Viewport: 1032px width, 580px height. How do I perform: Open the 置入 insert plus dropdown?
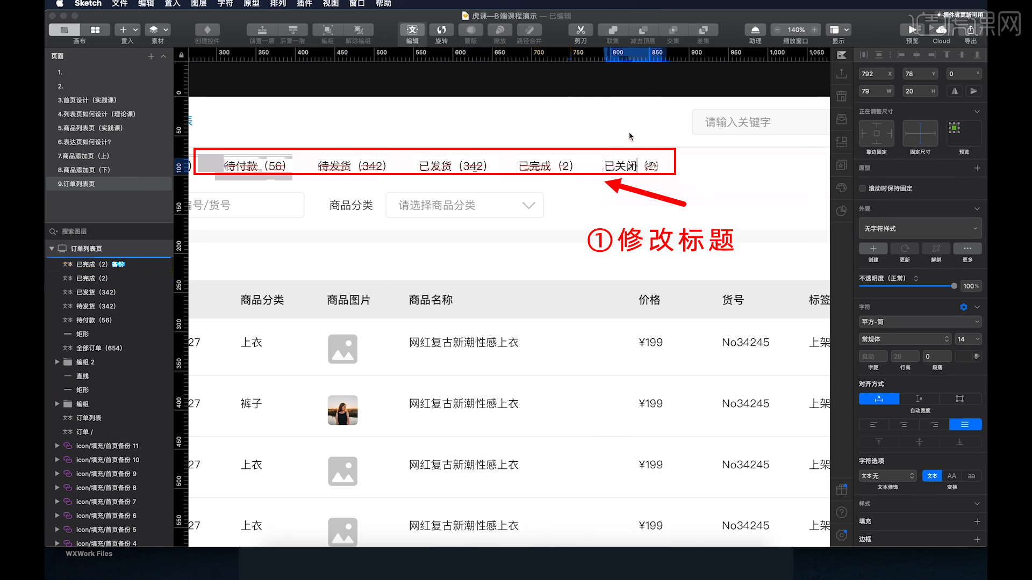[127, 30]
